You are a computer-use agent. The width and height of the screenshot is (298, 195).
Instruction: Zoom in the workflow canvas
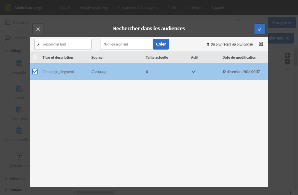[287, 55]
